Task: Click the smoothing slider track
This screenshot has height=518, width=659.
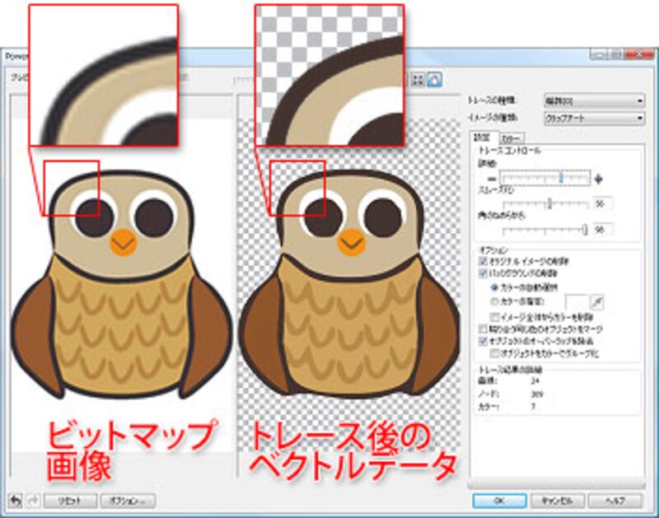Action: point(544,203)
